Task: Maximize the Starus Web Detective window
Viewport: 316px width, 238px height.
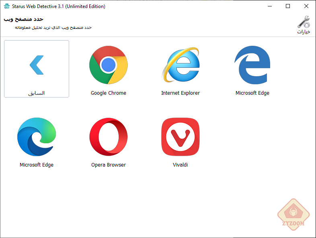Action: (288, 6)
